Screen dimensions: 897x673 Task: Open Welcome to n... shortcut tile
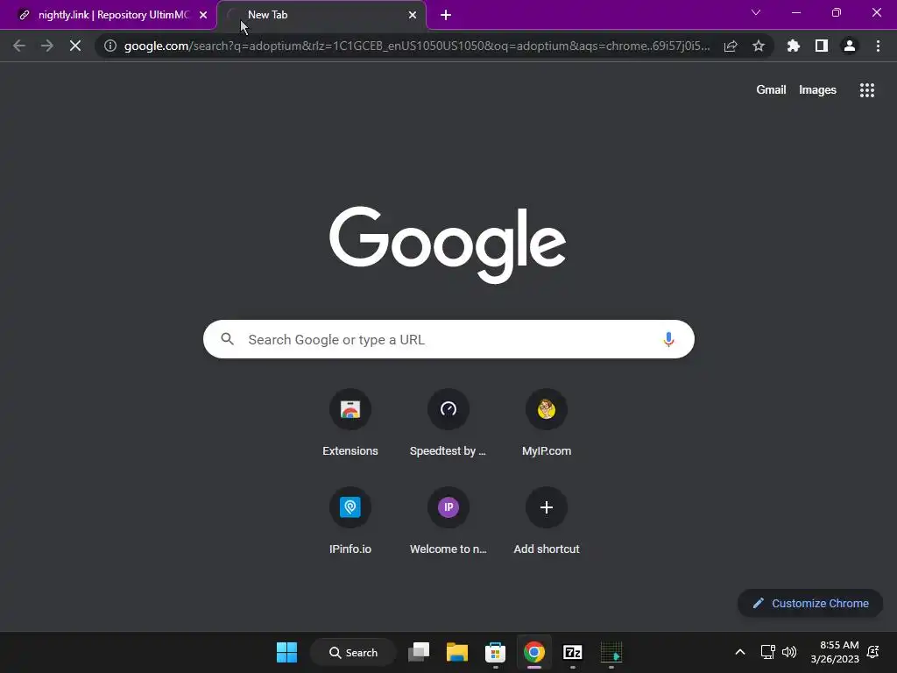pyautogui.click(x=448, y=521)
